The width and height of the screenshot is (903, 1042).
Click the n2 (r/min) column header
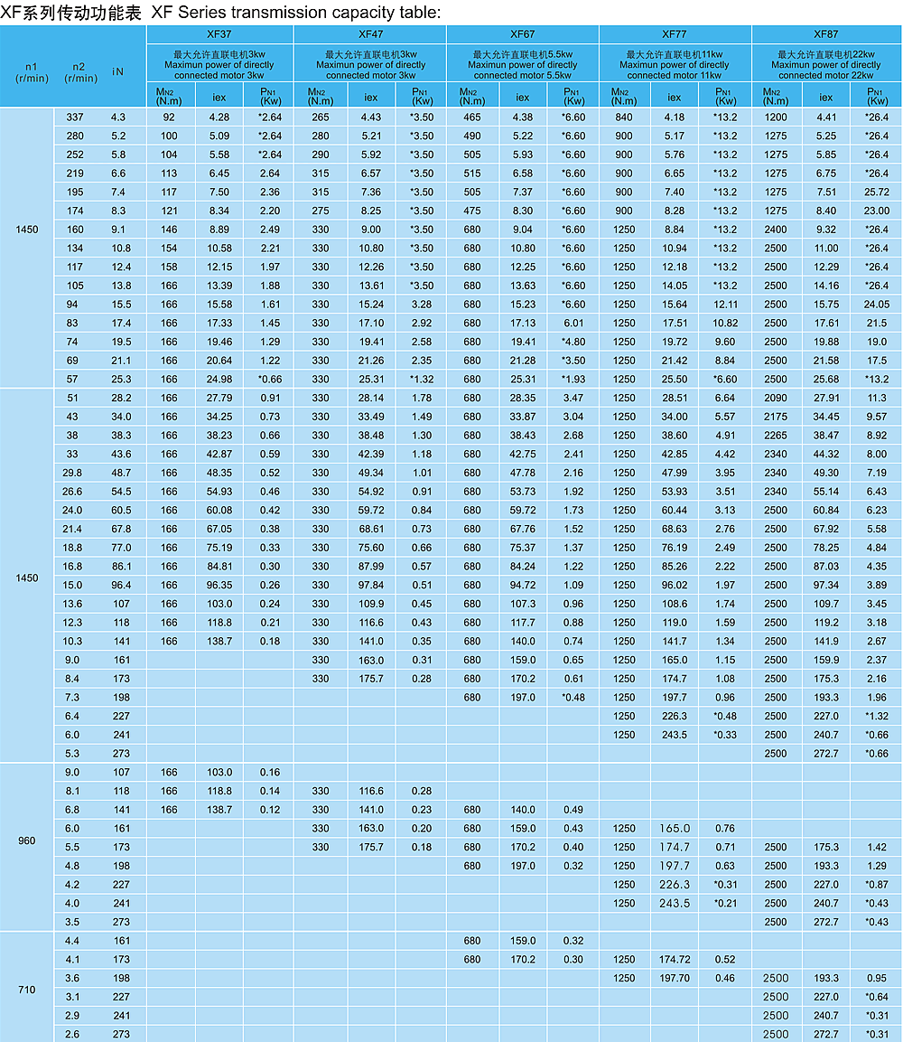click(80, 72)
